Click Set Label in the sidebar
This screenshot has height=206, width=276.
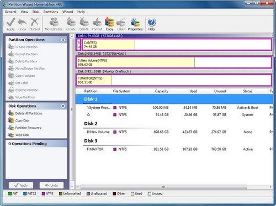[x=18, y=83]
